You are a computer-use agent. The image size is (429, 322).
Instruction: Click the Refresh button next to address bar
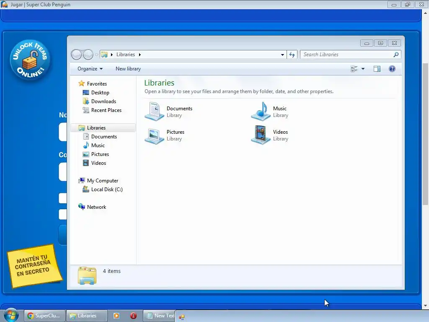(292, 55)
